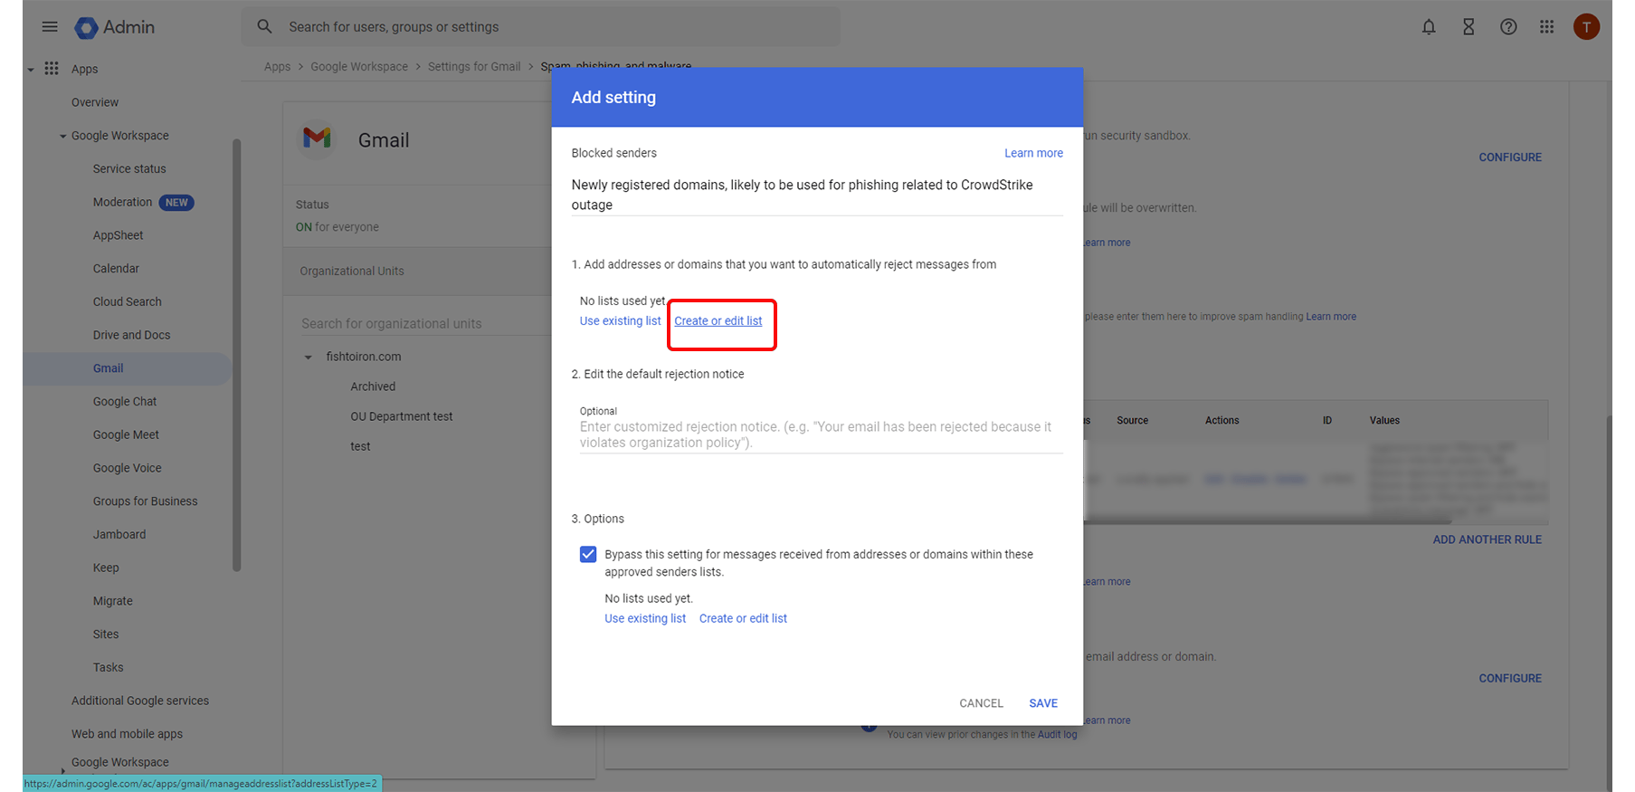
Task: Open the tasks hourglass icon
Action: pyautogui.click(x=1469, y=27)
